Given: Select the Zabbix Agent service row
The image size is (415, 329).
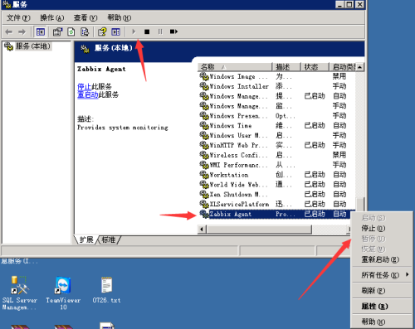Looking at the screenshot, I should (x=276, y=214).
